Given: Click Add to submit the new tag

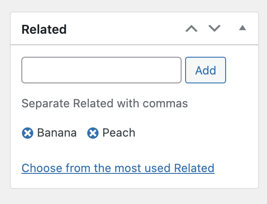Looking at the screenshot, I should 206,70.
